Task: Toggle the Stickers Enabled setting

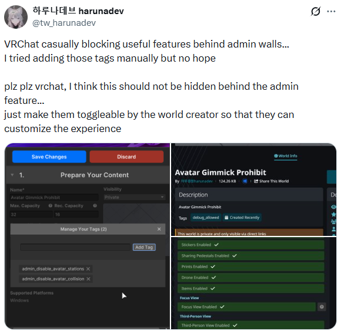Action: click(250, 245)
